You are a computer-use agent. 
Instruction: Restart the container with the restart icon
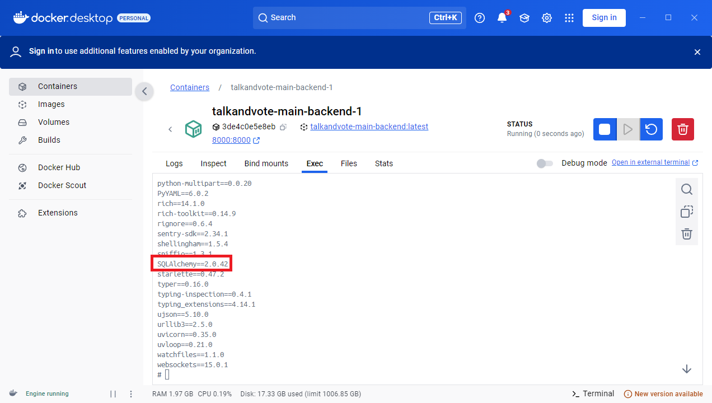pyautogui.click(x=652, y=129)
